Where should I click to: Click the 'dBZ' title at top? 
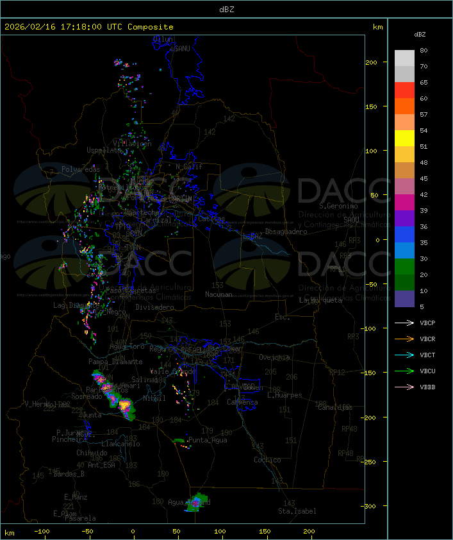[227, 10]
